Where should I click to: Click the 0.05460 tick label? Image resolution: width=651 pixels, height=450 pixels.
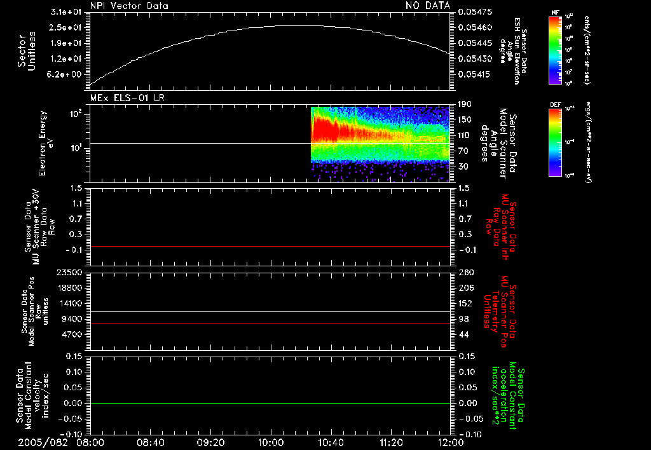click(476, 27)
